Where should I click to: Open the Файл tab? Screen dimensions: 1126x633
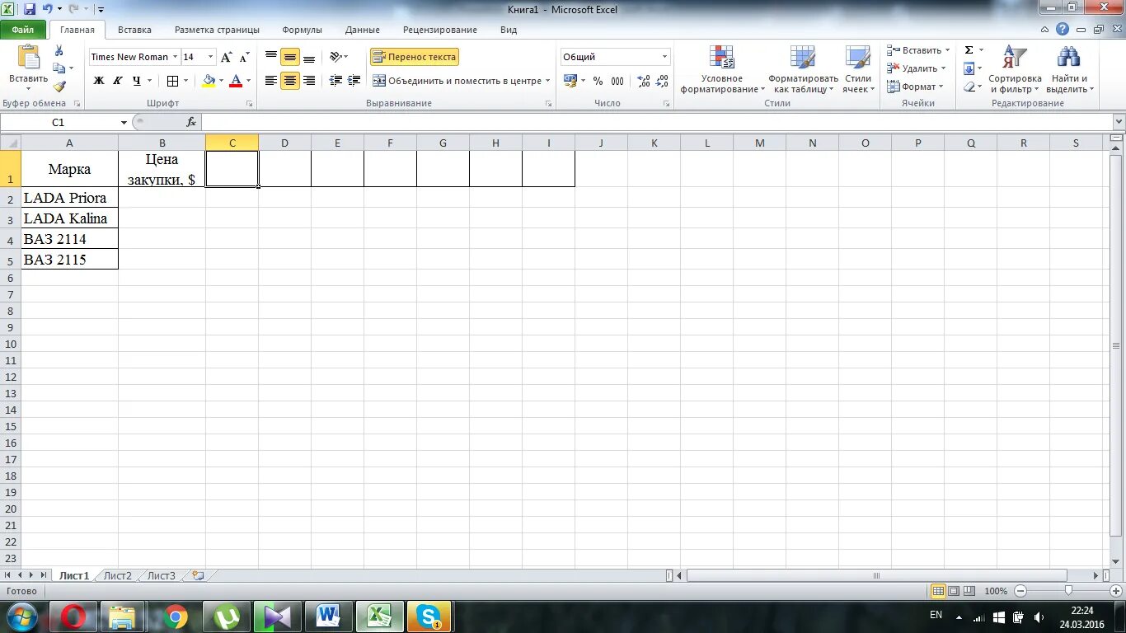point(23,30)
